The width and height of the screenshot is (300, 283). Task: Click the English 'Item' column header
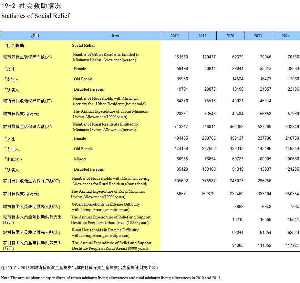click(x=115, y=36)
